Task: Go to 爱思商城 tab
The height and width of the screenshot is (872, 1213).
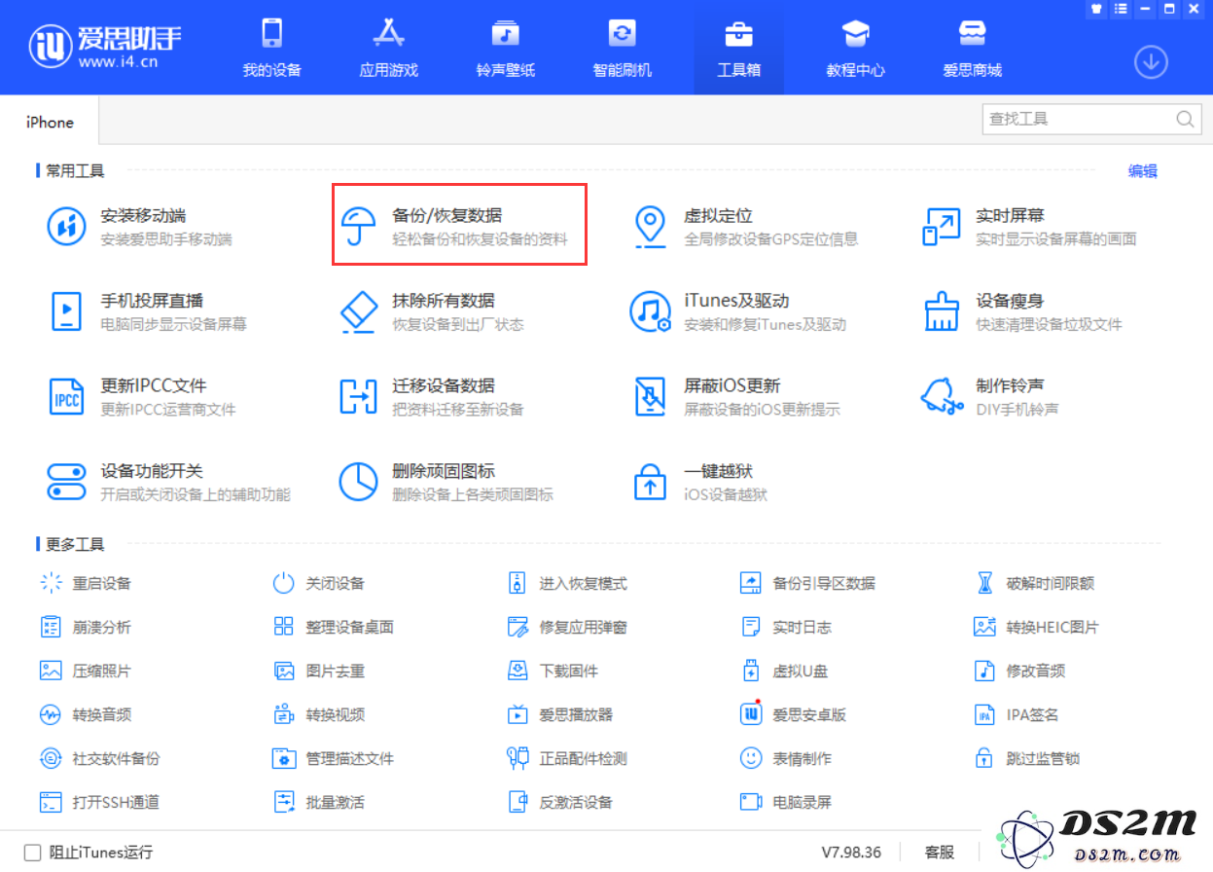Action: point(973,48)
